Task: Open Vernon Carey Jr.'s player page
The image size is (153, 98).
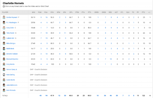Action: (x=12, y=69)
